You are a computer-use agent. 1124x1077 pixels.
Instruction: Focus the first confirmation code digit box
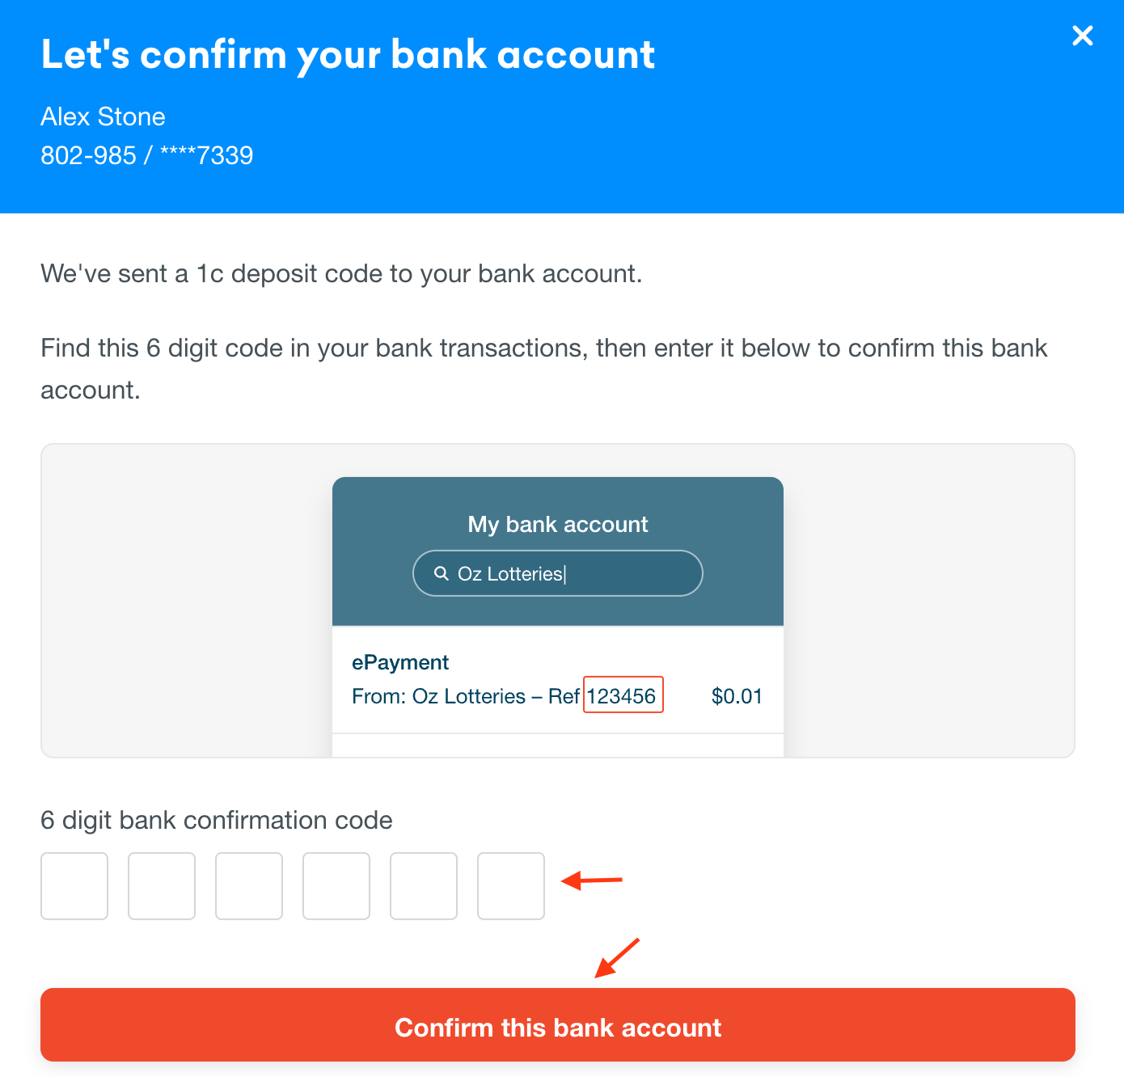point(74,886)
